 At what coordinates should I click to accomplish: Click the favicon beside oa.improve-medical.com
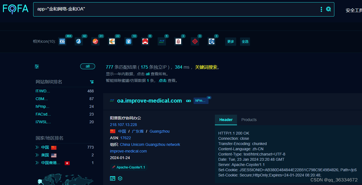pos(112,101)
